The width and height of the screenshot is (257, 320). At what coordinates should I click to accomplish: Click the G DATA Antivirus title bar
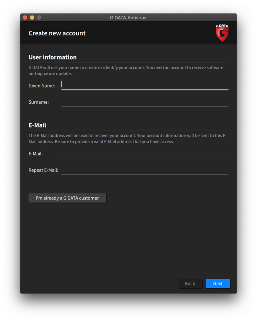[x=128, y=17]
